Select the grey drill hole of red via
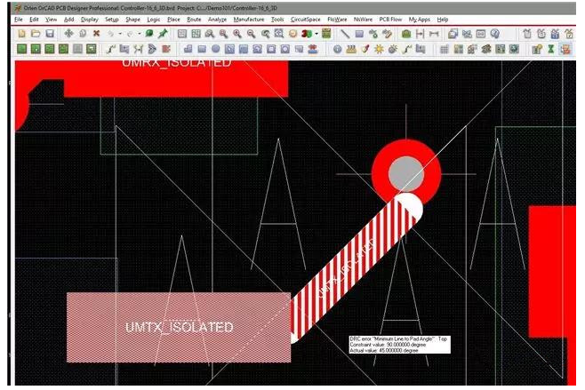This screenshot has width=585, height=390. coord(406,174)
